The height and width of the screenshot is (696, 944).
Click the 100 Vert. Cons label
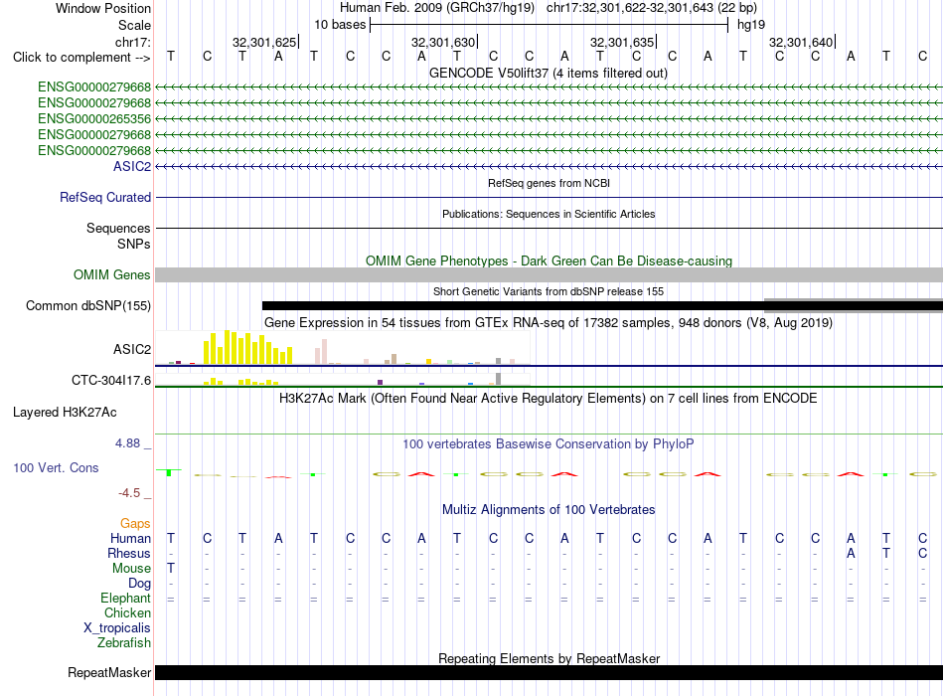click(x=56, y=467)
